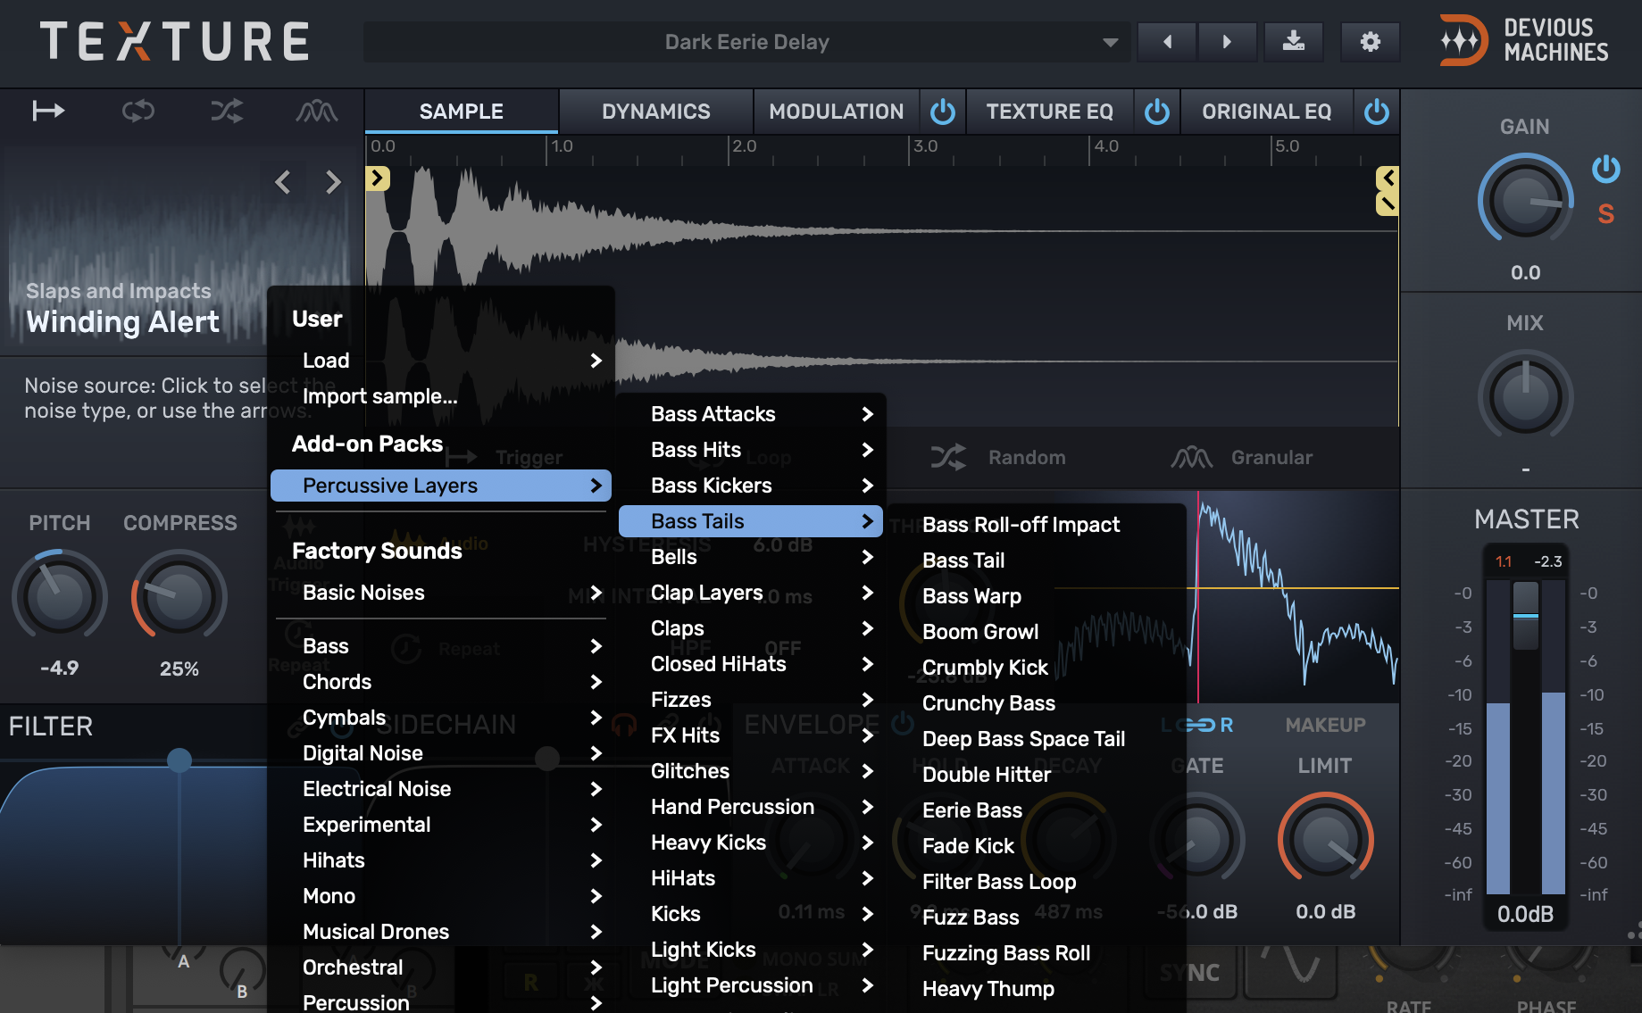Select the Random shuffle mode icon
The image size is (1642, 1013).
pos(227,111)
